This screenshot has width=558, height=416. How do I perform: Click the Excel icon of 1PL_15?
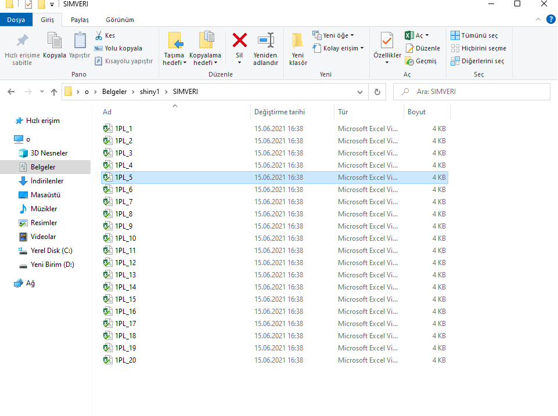(x=108, y=299)
